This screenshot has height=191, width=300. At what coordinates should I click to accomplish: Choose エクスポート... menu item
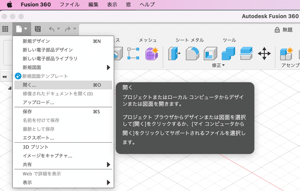point(63,138)
